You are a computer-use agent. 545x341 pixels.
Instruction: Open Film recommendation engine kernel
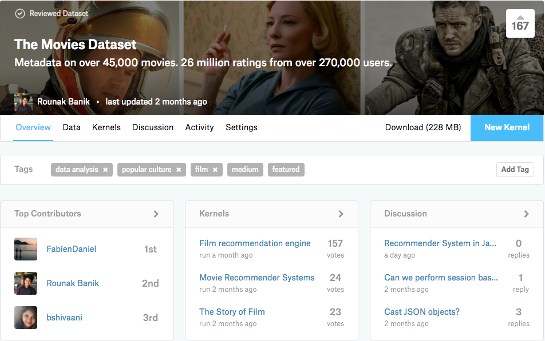[x=255, y=243]
